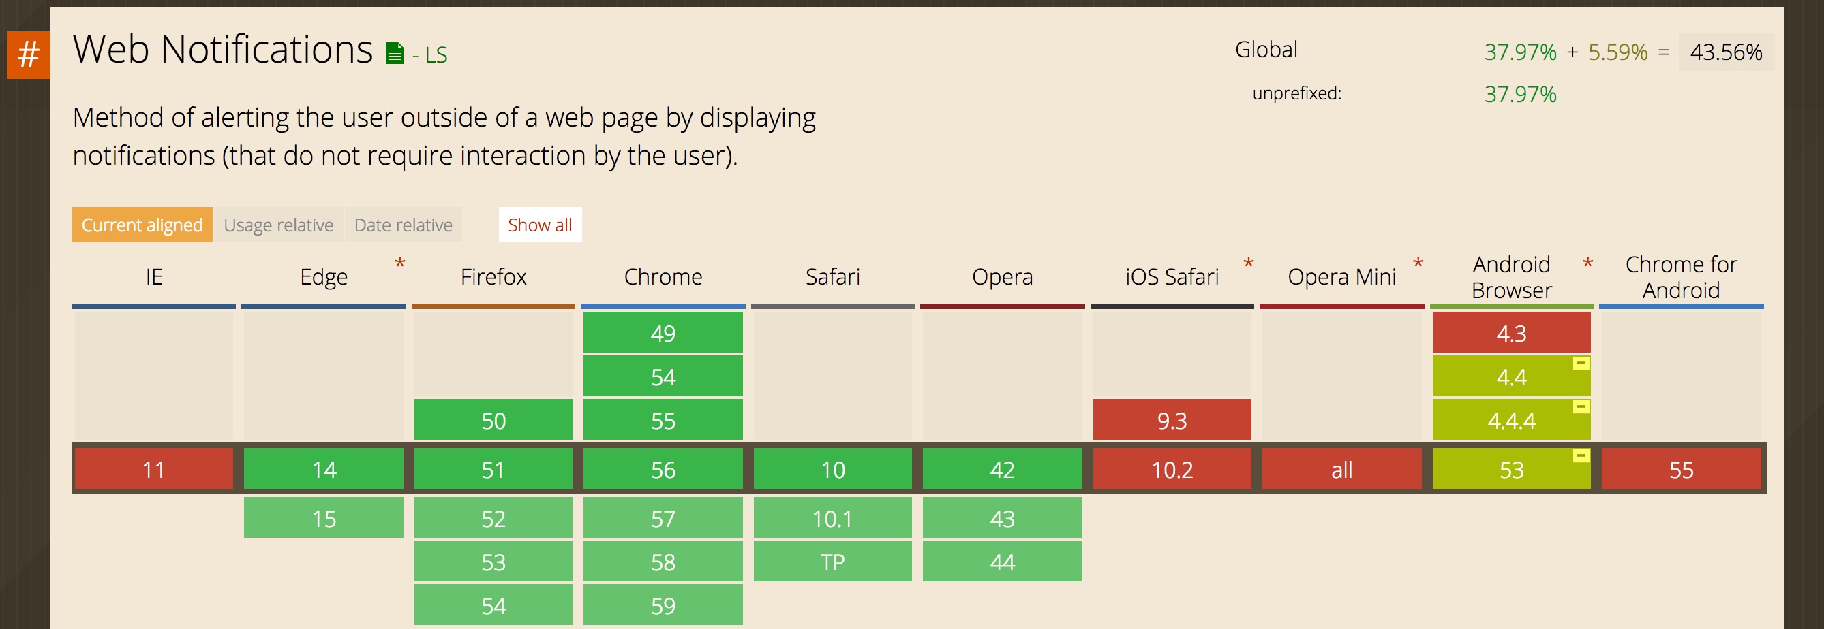Click the Chrome column header
Image resolution: width=1824 pixels, height=629 pixels.
coord(663,276)
